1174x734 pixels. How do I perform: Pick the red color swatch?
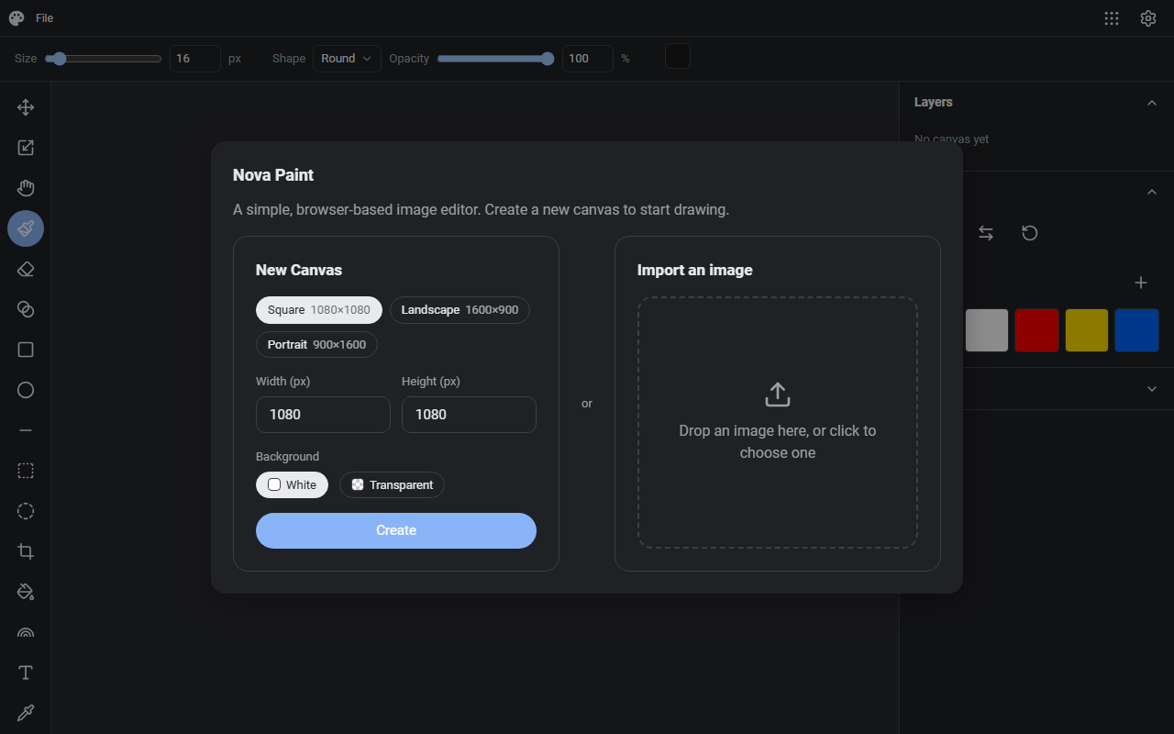point(1036,330)
